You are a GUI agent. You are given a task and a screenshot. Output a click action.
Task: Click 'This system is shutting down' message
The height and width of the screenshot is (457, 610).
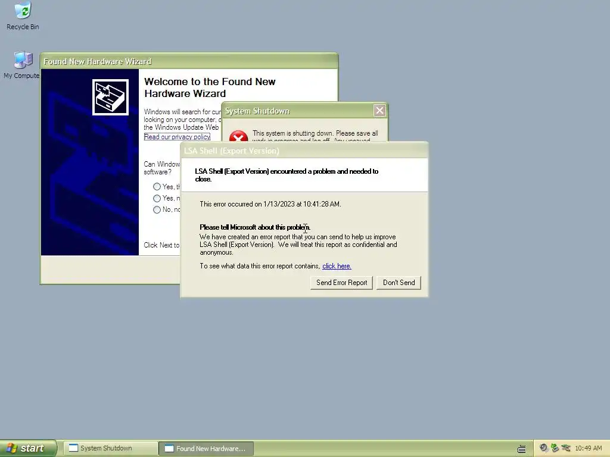coord(315,136)
